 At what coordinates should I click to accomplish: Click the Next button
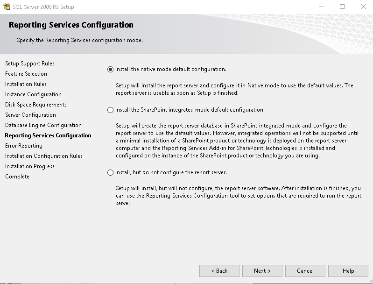[x=262, y=271]
